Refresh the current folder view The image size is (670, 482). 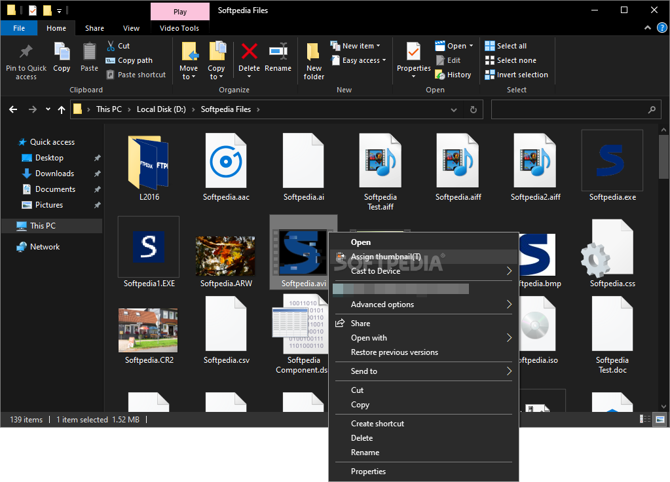[474, 109]
